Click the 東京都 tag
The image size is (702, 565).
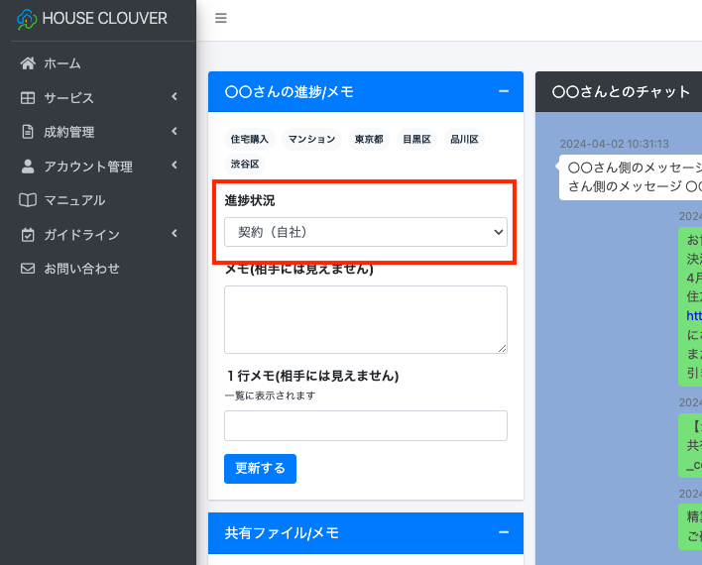(368, 140)
